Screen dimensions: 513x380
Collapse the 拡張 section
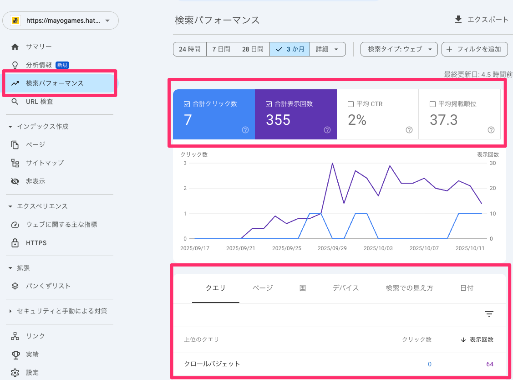point(10,268)
